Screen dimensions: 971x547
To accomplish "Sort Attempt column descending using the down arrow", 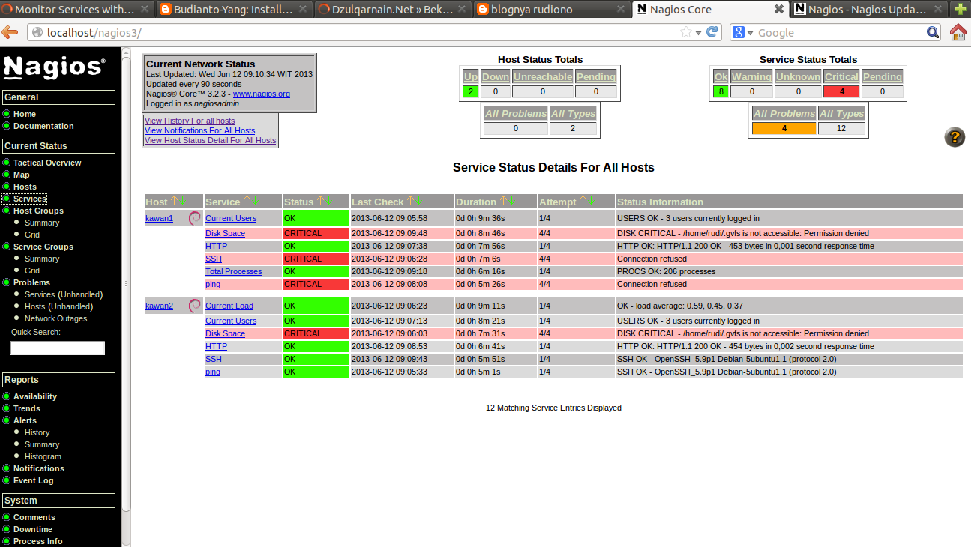I will pyautogui.click(x=591, y=201).
